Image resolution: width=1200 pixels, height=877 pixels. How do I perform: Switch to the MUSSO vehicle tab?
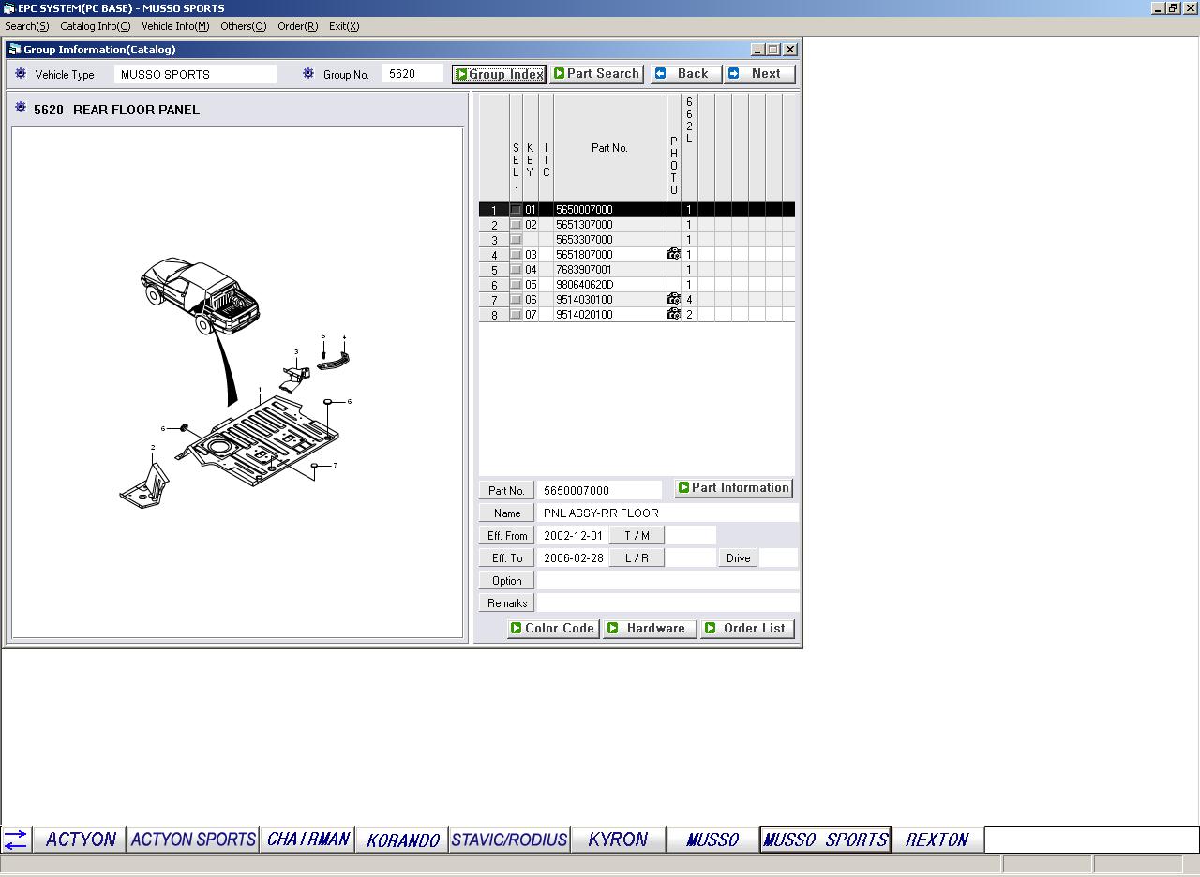(x=712, y=840)
